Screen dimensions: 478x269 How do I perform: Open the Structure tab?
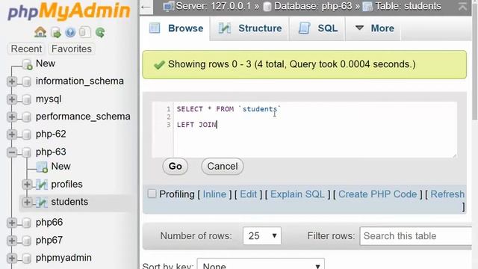250,28
